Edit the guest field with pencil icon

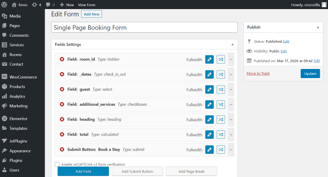coord(210,89)
